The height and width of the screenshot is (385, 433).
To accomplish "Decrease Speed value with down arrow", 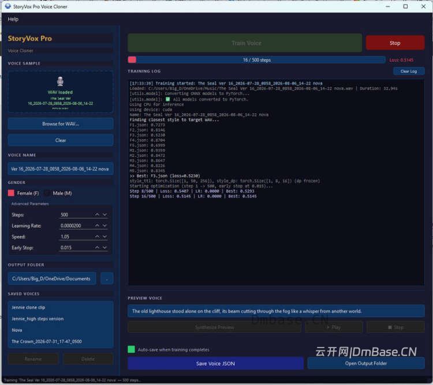I will point(104,237).
